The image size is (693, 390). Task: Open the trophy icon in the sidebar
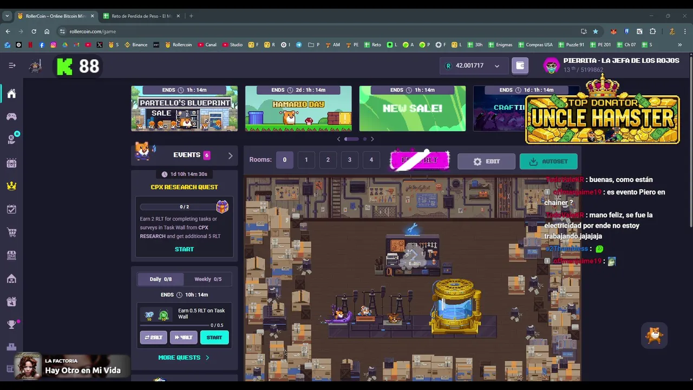[11, 324]
